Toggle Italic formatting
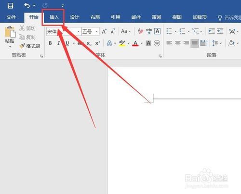241x194 pixels. click(59, 43)
